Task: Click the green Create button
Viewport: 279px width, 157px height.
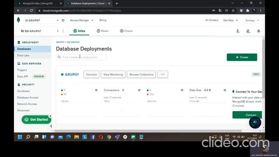Action: (242, 57)
